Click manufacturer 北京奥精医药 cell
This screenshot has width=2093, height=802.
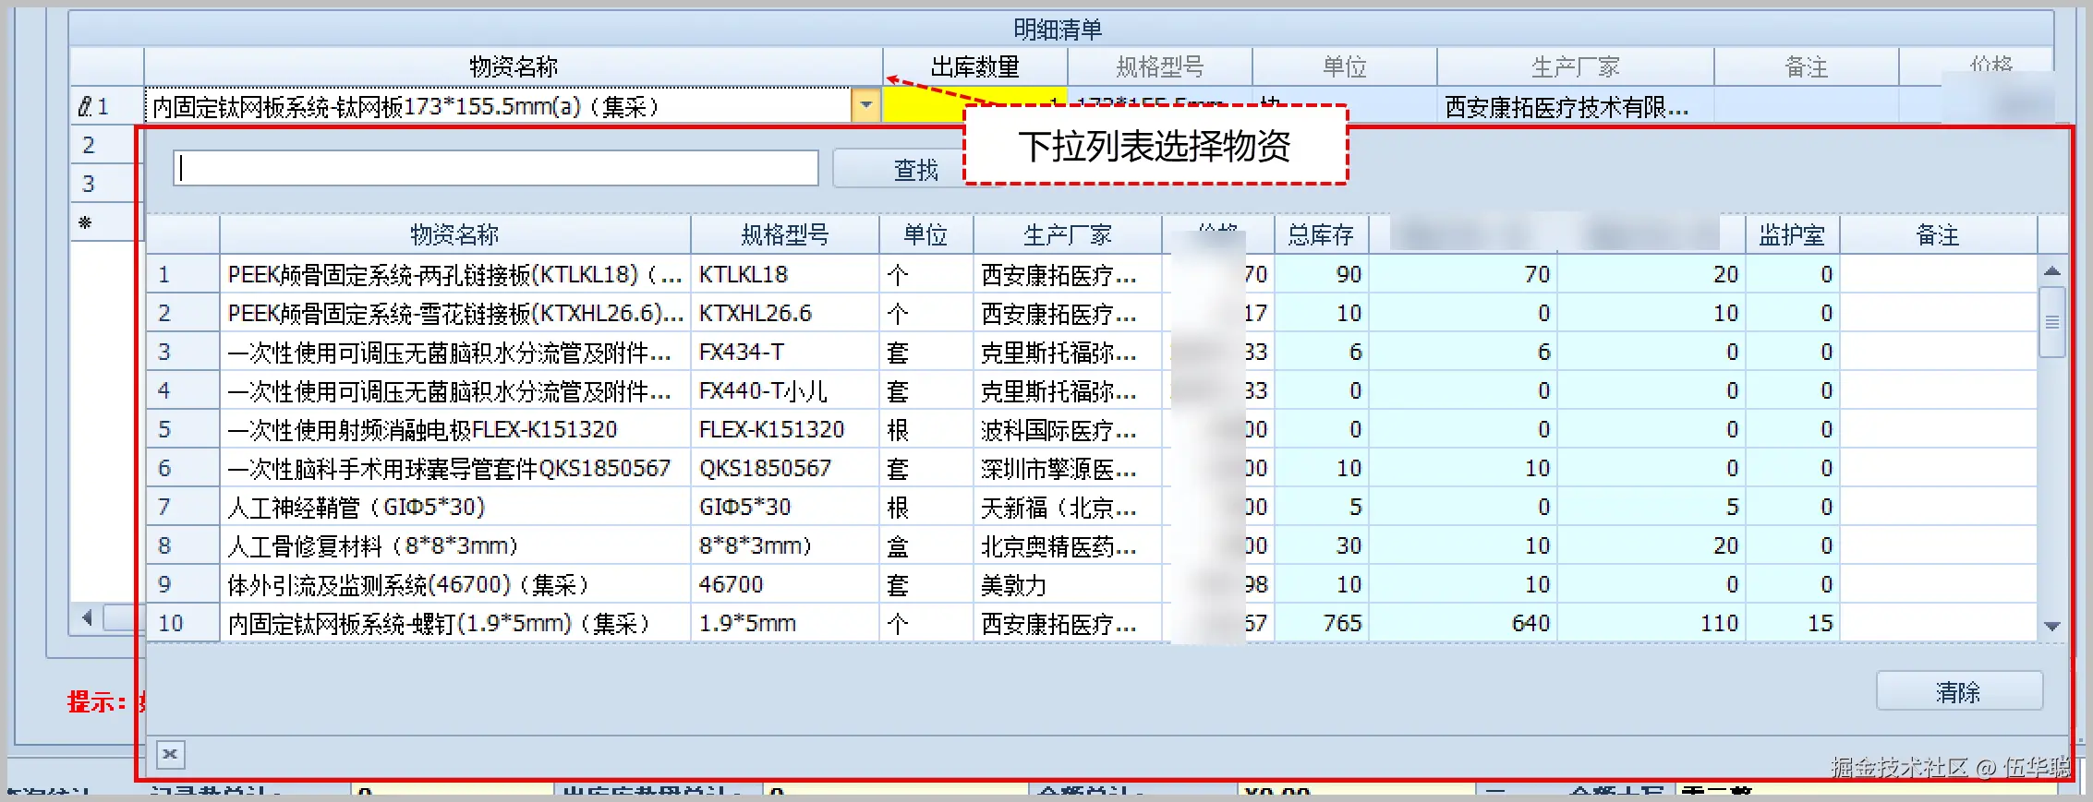coord(1067,545)
